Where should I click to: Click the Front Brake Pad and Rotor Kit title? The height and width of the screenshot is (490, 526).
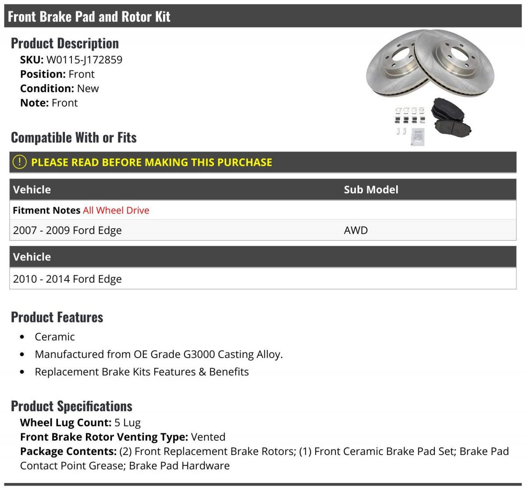tap(89, 17)
